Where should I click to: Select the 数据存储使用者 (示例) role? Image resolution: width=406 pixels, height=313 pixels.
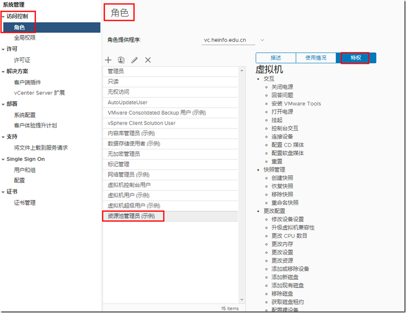point(170,144)
